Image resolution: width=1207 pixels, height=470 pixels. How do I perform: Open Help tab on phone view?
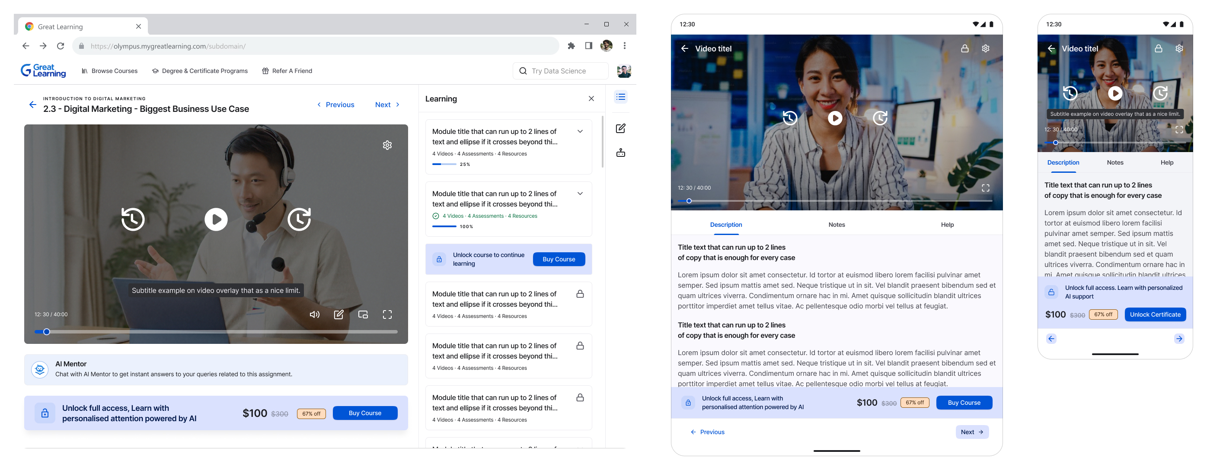[1166, 162]
